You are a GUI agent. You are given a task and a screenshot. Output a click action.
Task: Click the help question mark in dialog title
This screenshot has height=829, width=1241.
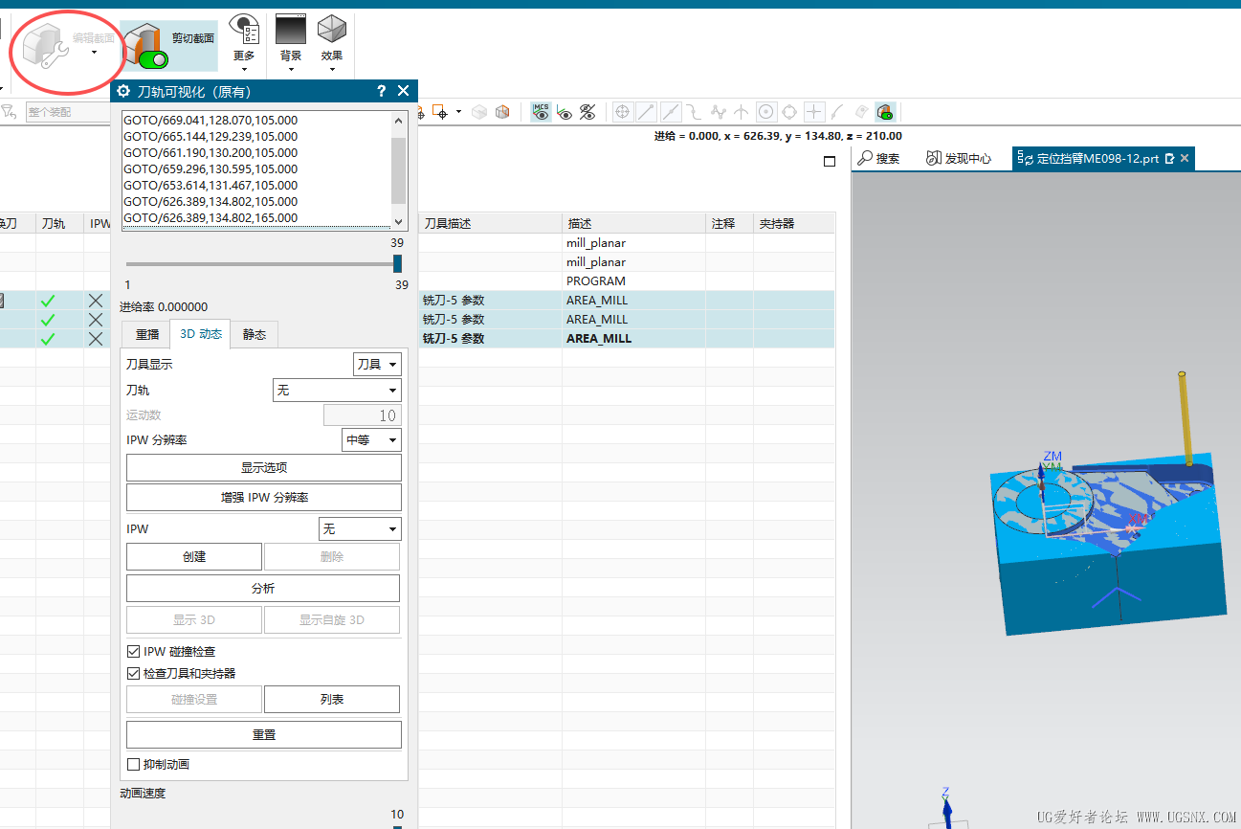click(381, 91)
